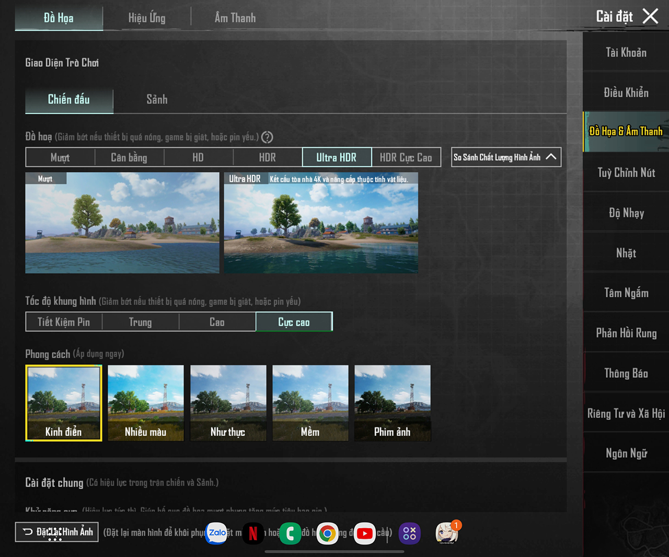Open Tuỳ Chỉnh Nút settings section
This screenshot has width=669, height=557.
tap(626, 172)
